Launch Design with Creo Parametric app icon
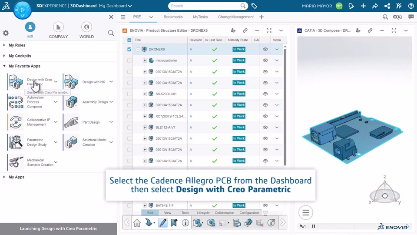Viewport: 417px width, 235px height. 16,82
